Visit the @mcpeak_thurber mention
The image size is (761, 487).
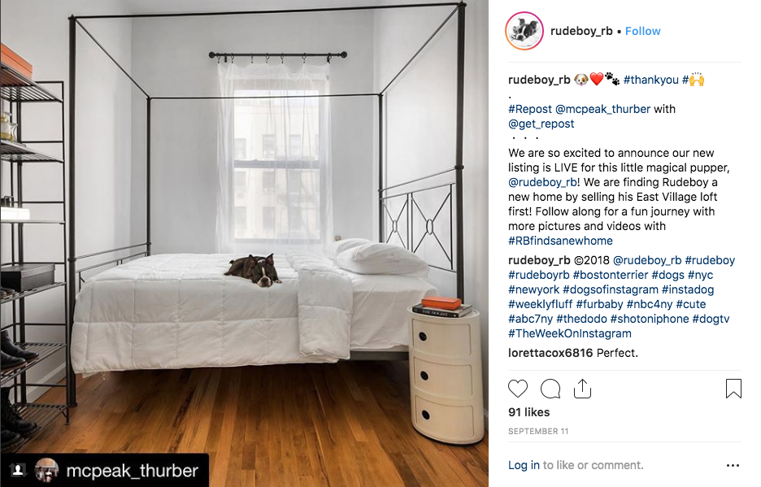[x=602, y=109]
